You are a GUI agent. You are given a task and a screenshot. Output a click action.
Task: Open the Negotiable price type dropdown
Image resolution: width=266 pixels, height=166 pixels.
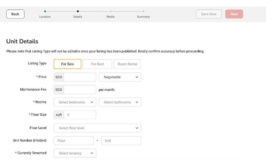pos(120,77)
